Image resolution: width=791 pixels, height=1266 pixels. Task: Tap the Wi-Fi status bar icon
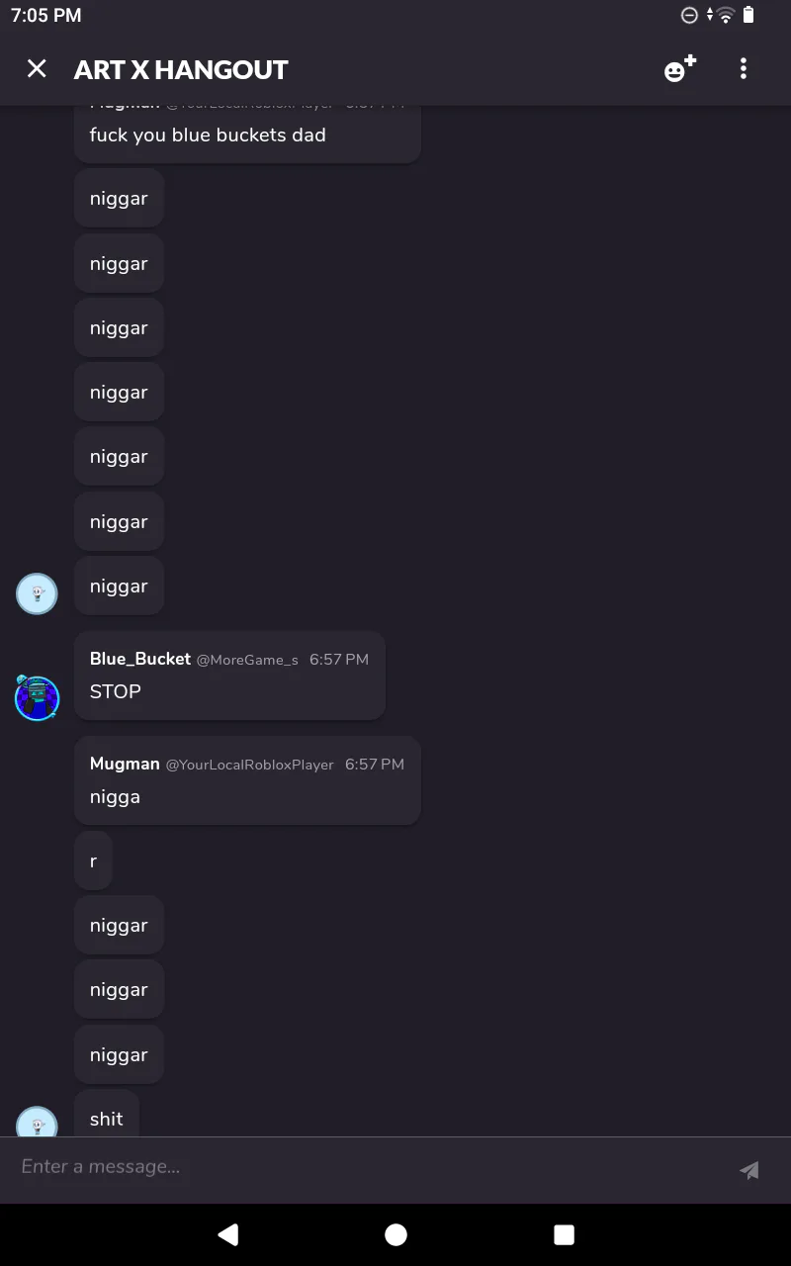tap(726, 15)
